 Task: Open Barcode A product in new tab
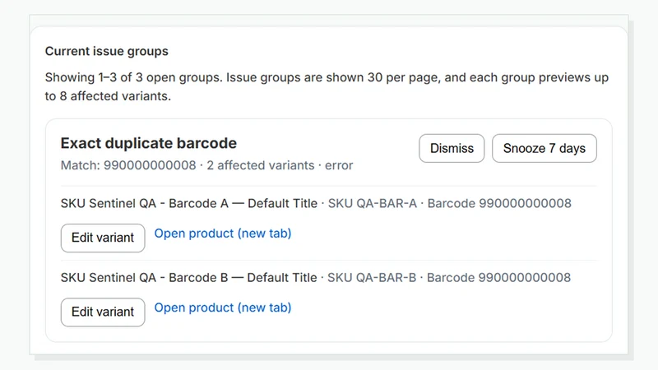click(223, 234)
